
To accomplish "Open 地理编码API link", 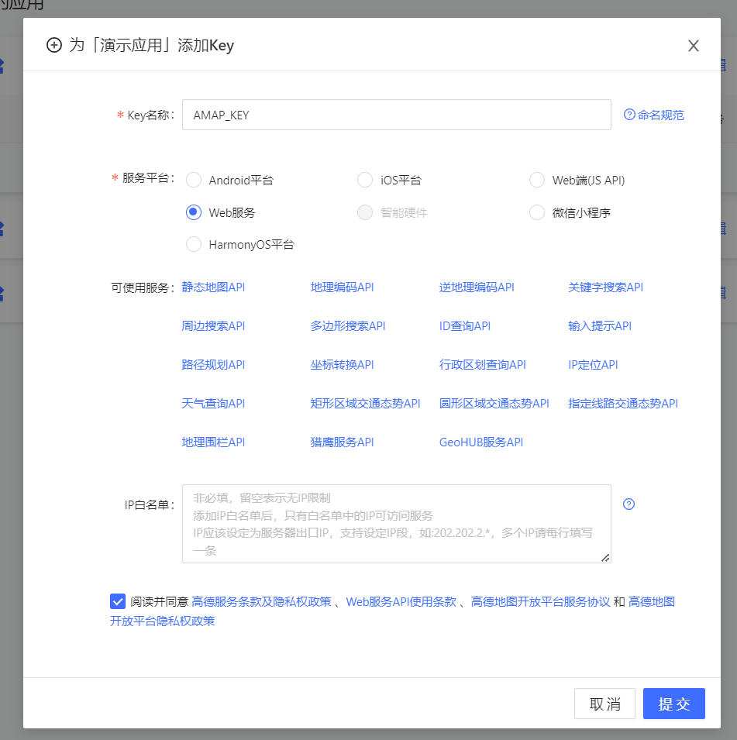I will (x=343, y=287).
